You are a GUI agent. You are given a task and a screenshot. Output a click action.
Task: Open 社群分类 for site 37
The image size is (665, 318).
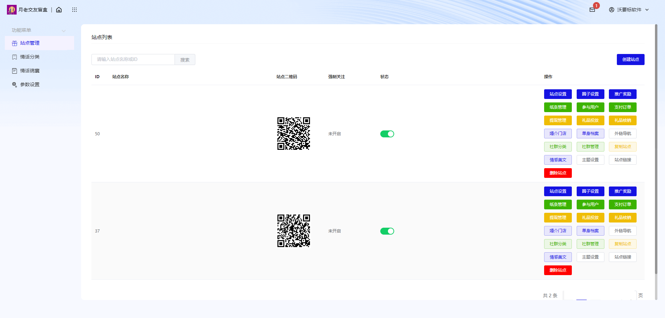[558, 244]
